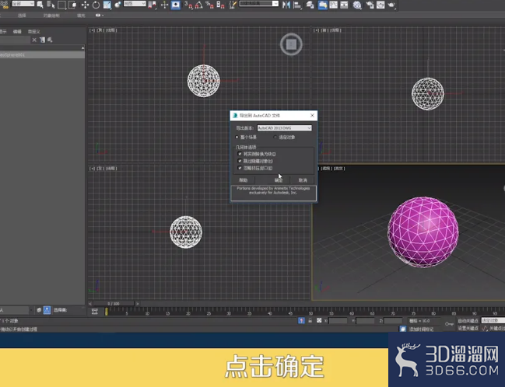
Task: Click the confirm (确定) button in dialog
Action: click(x=279, y=180)
